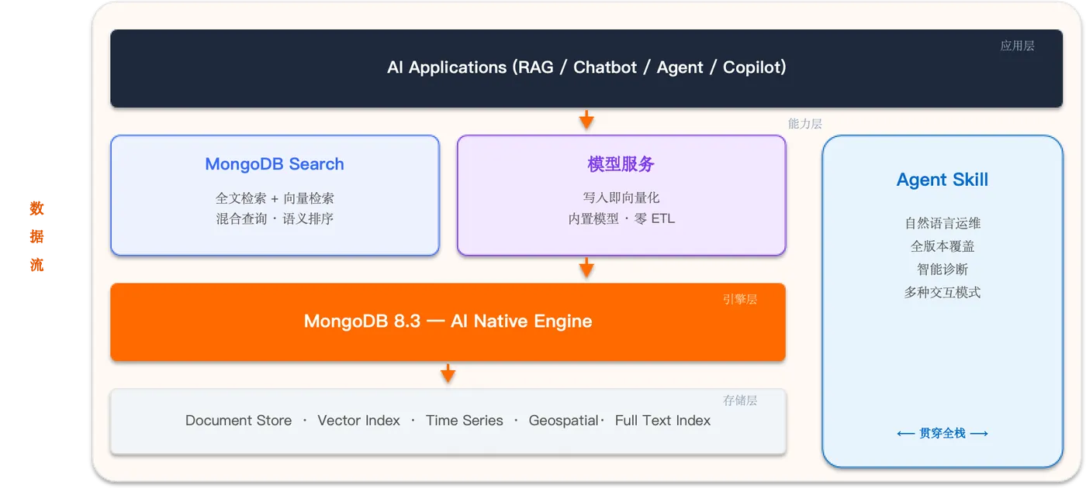
Task: Select the 写入即向量化 text
Action: [621, 198]
